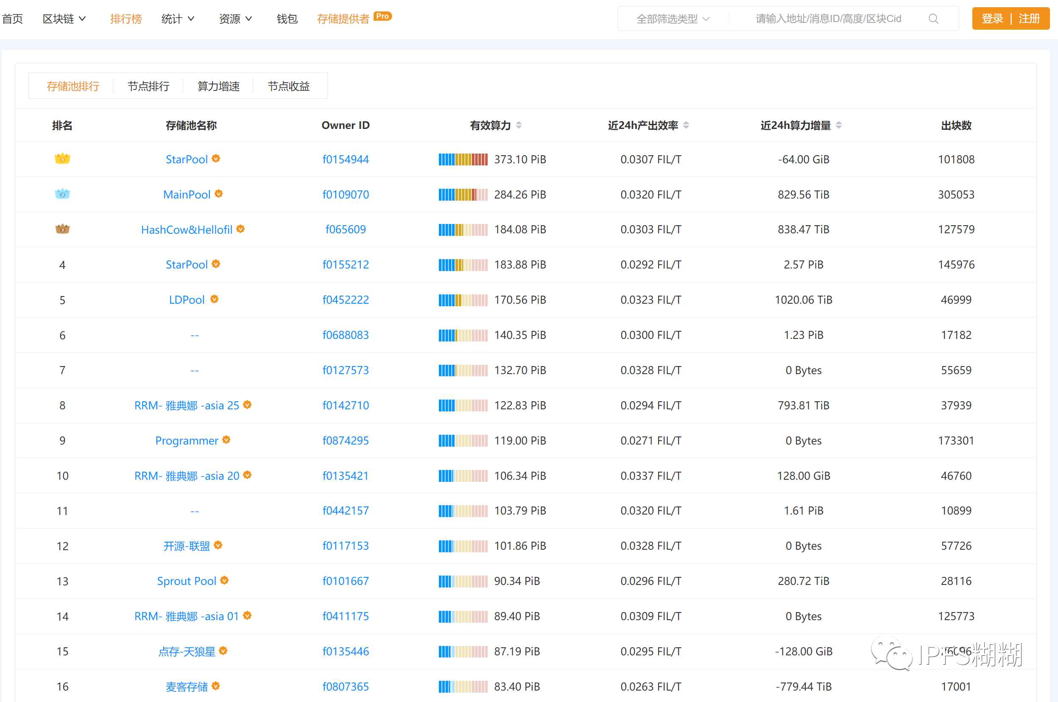
Task: Open Owner ID f0442157
Action: 346,510
